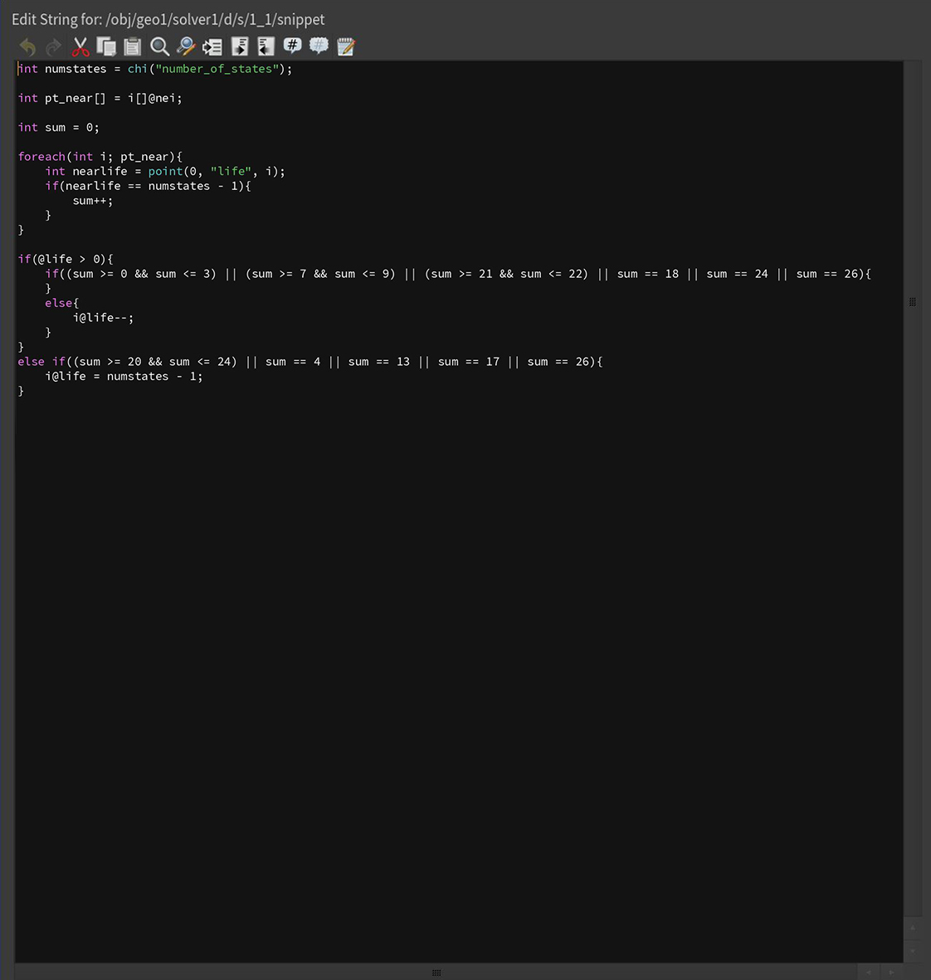Place cursor in "number_of_states" string
The height and width of the screenshot is (980, 931).
click(x=217, y=69)
